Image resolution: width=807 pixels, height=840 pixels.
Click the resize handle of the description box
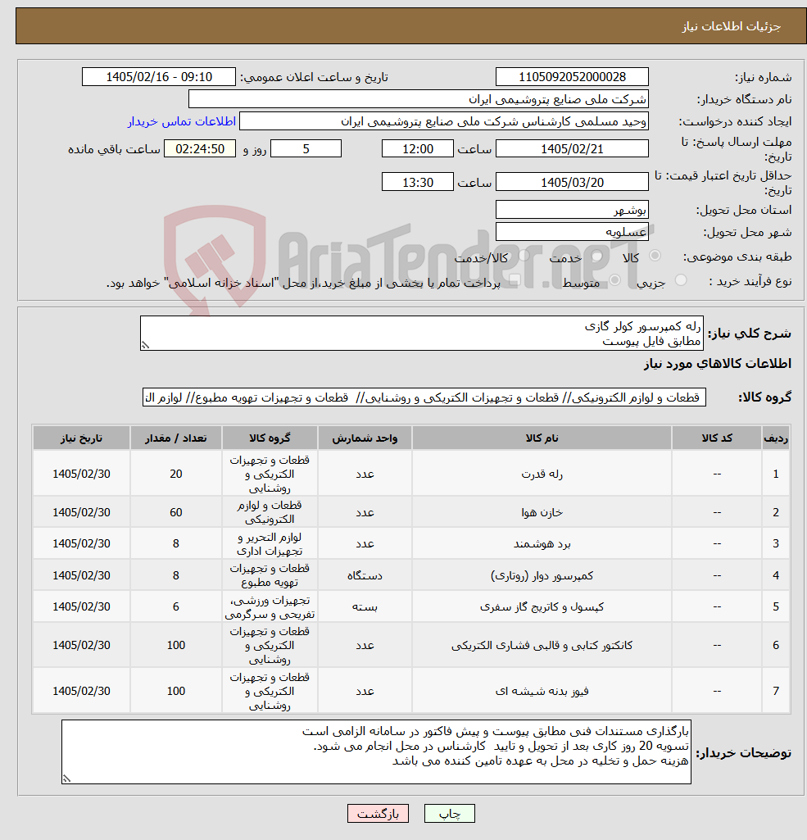tap(145, 346)
